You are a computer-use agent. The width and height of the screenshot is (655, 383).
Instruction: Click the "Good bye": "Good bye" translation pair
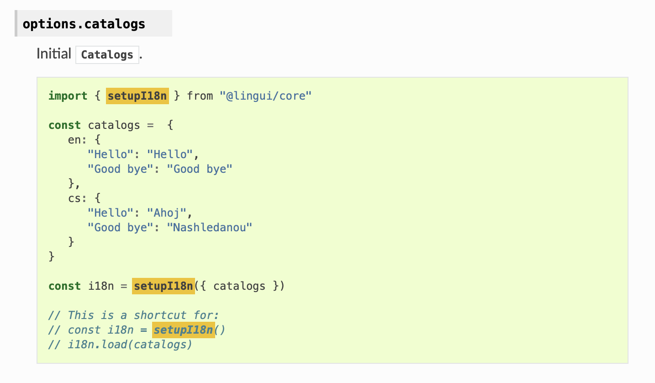[x=160, y=169]
